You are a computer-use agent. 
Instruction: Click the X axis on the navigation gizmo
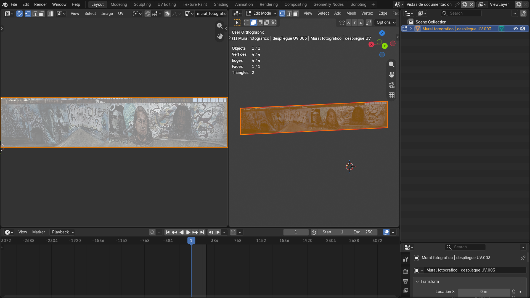click(371, 44)
